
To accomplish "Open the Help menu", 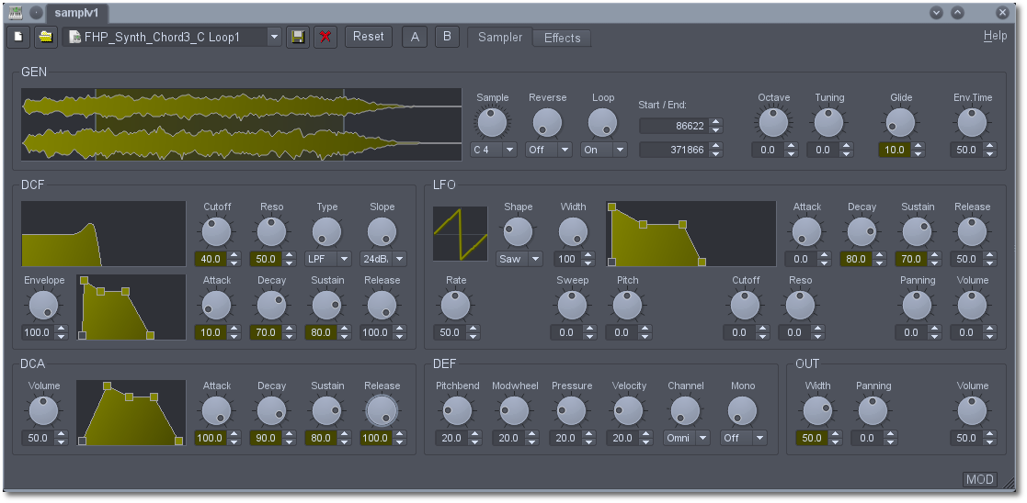I will pos(995,36).
